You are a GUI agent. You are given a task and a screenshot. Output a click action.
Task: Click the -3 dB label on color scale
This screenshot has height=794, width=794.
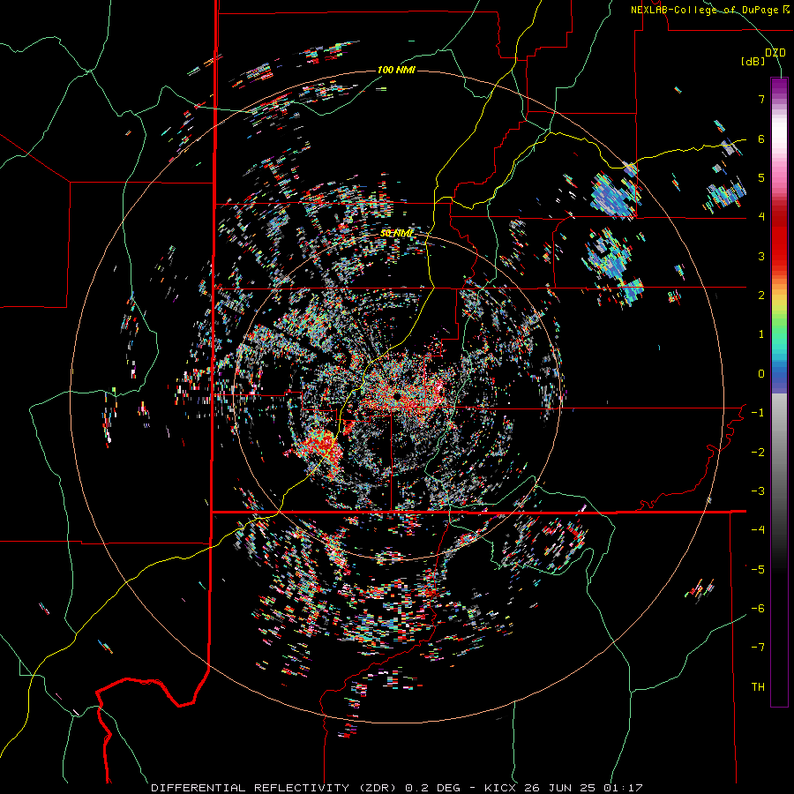(758, 491)
